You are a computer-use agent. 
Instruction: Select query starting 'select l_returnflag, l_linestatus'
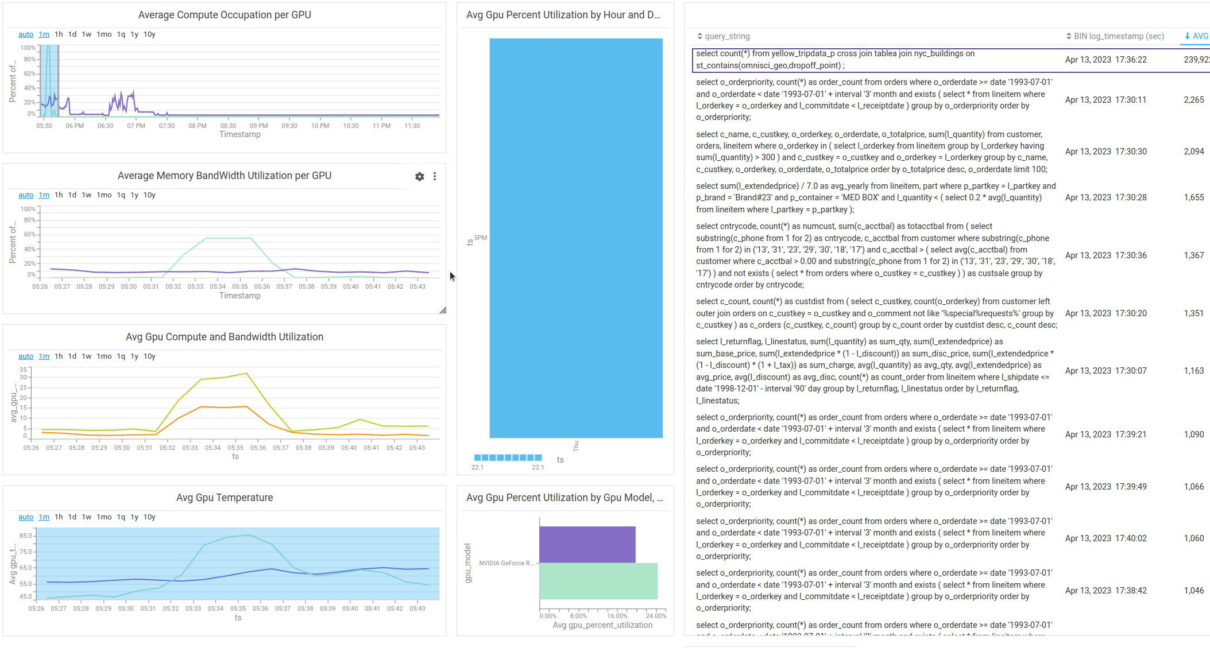click(x=876, y=371)
